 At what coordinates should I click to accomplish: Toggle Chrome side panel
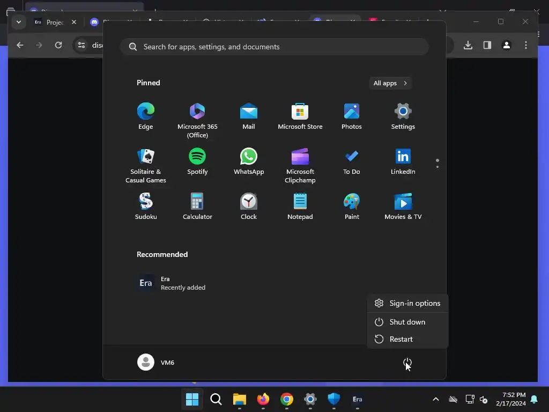point(487,45)
